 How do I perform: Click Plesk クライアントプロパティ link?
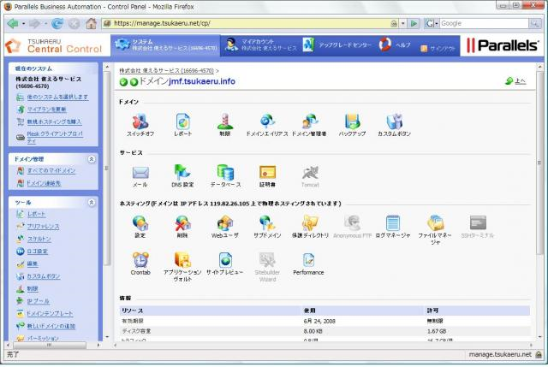[x=55, y=137]
